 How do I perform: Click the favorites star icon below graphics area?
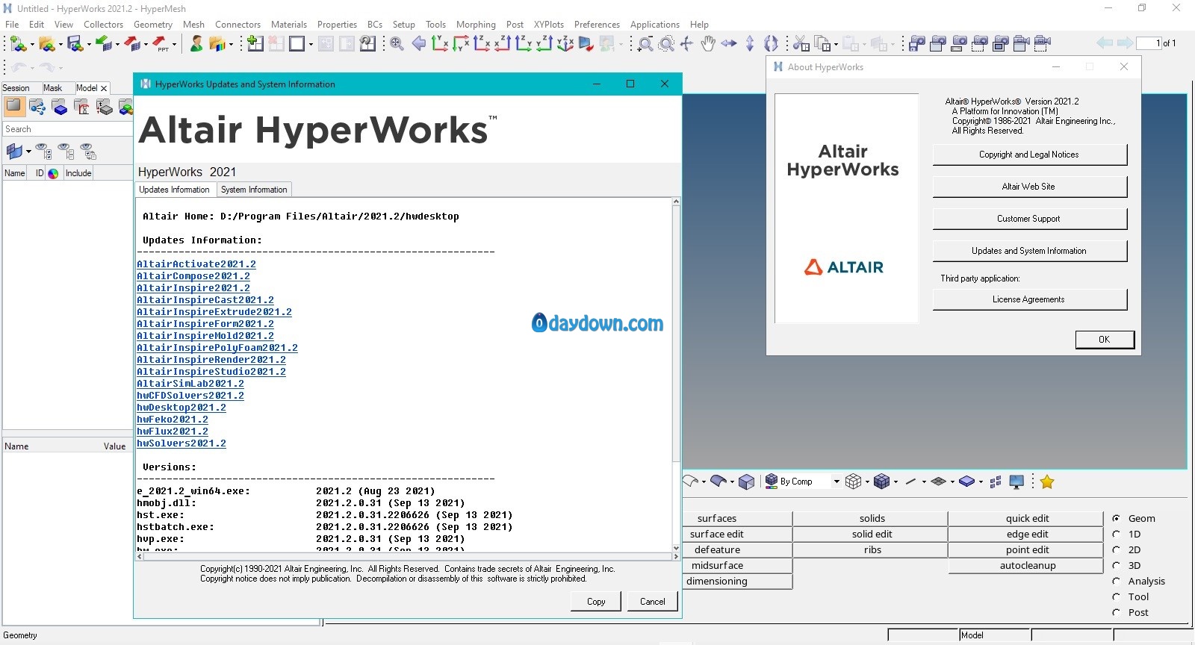pyautogui.click(x=1047, y=482)
